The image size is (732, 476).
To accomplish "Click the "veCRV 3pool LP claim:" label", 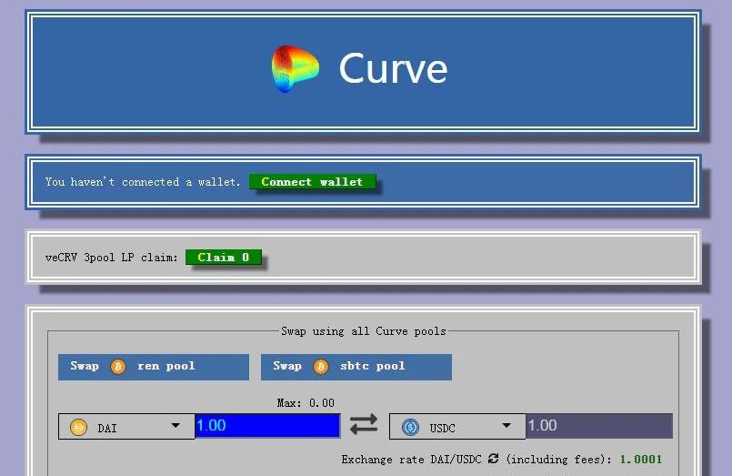I will coord(112,258).
